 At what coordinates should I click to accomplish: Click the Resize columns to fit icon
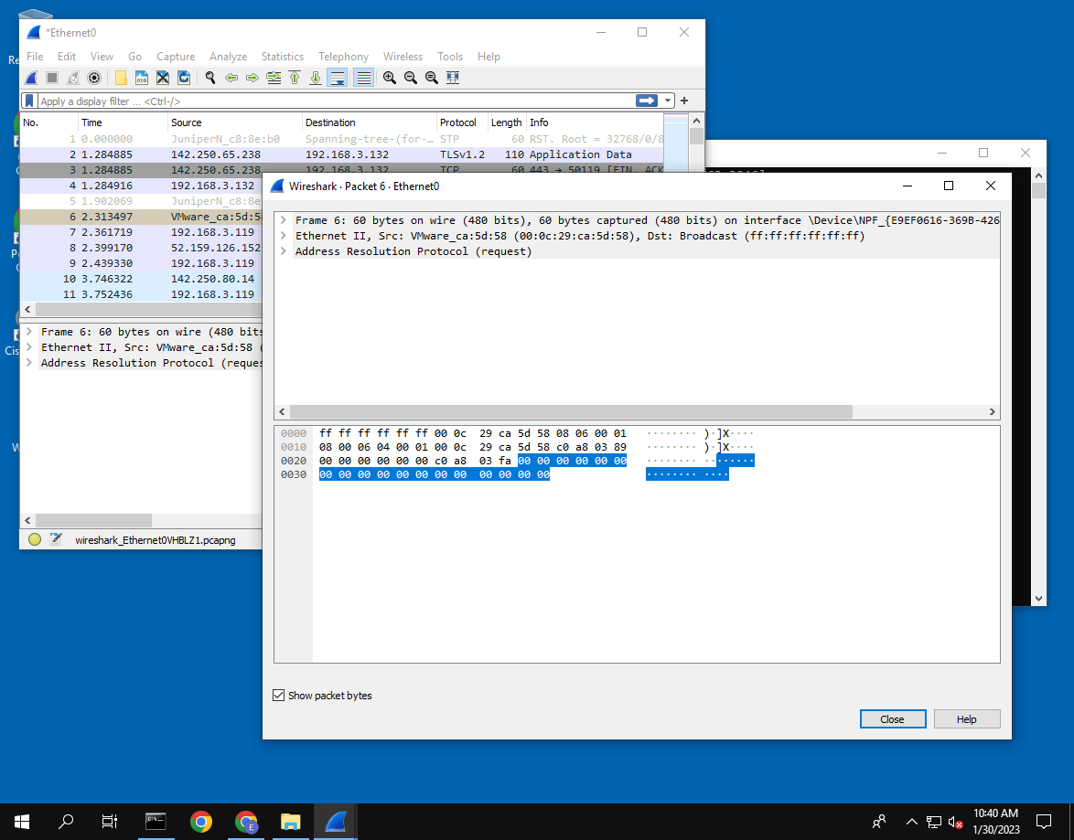pyautogui.click(x=453, y=78)
